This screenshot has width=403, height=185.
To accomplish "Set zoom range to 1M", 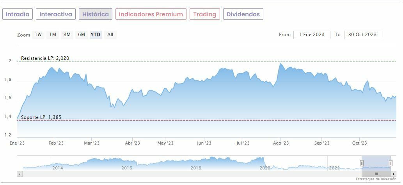I will click(53, 35).
